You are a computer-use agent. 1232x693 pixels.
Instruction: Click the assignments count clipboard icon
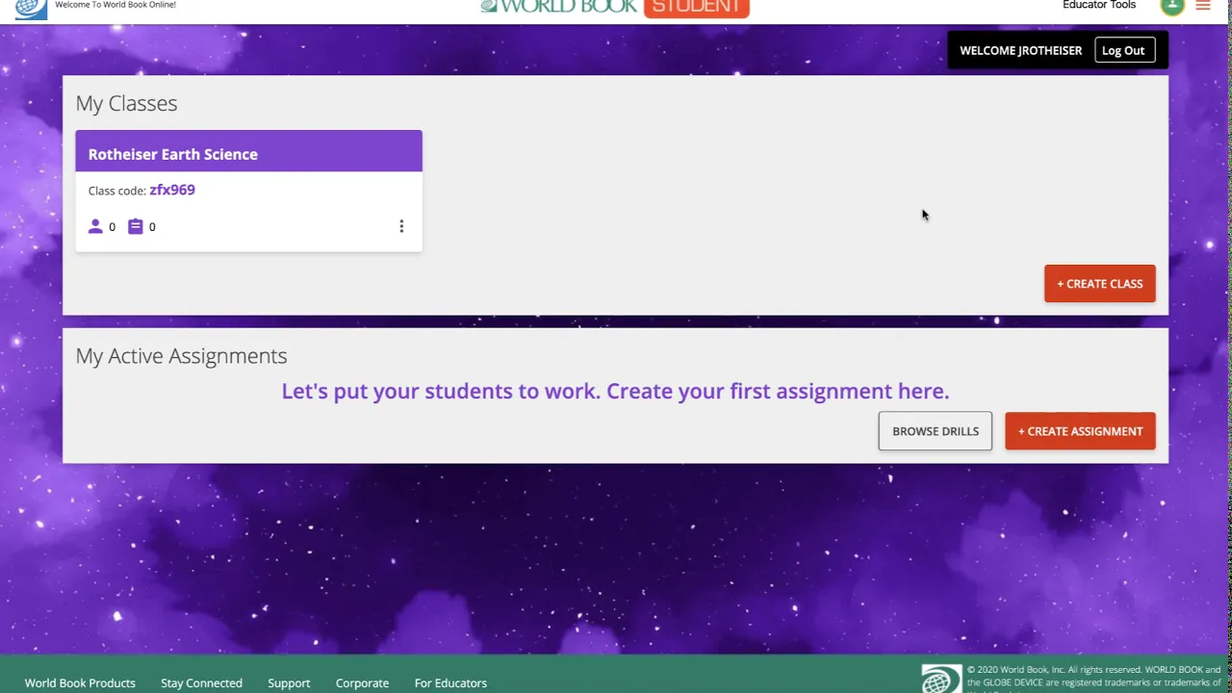[x=136, y=226]
